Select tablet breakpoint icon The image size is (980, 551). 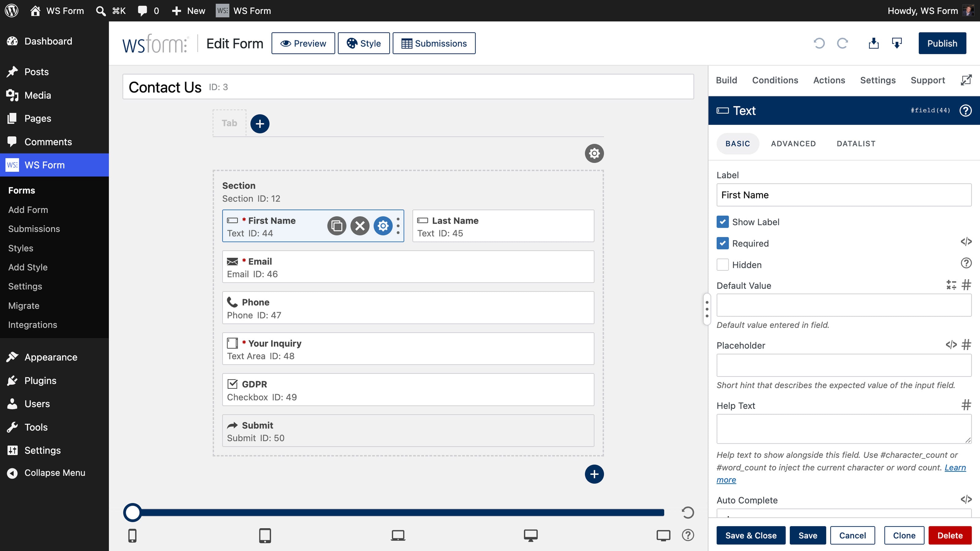point(265,535)
